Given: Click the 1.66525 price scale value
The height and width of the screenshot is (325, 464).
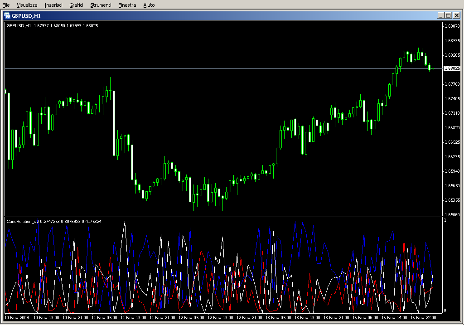Looking at the screenshot, I should point(452,142).
